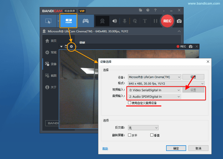This screenshot has height=159, width=223.
Task: Open device settings gear in preview window
Action: pos(71,46)
